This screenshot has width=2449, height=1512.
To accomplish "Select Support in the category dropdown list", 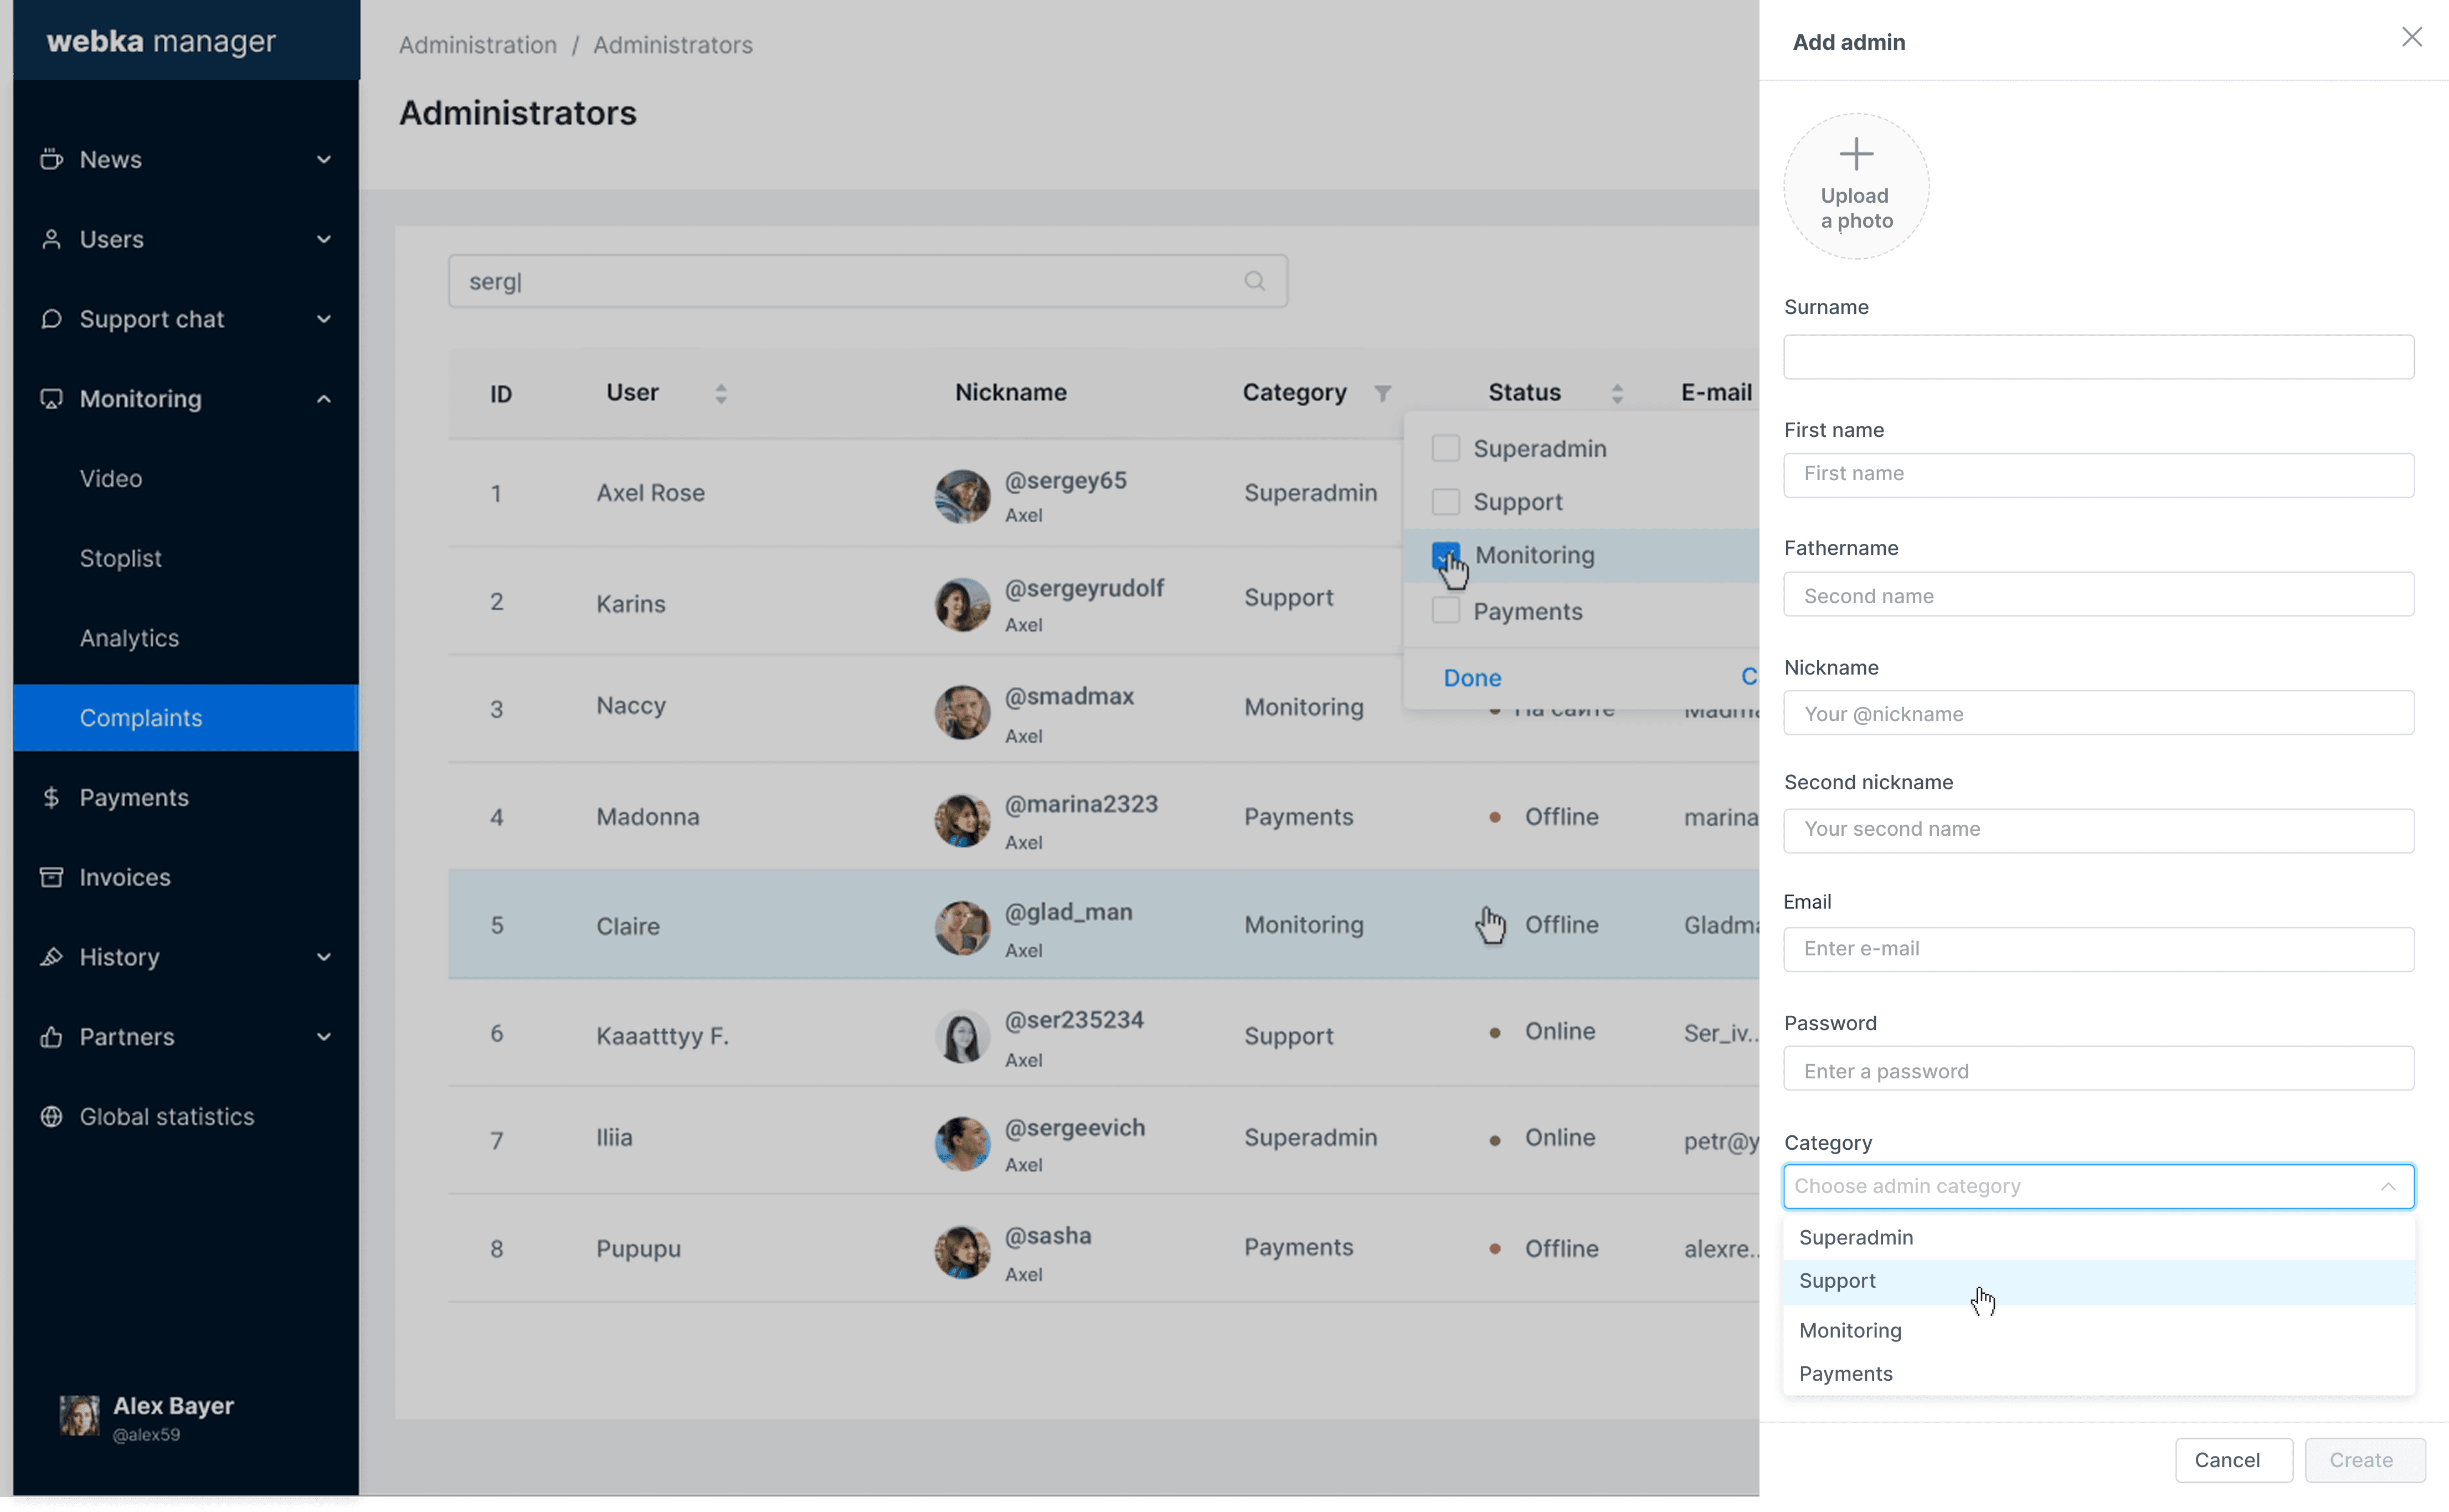I will (1837, 1281).
